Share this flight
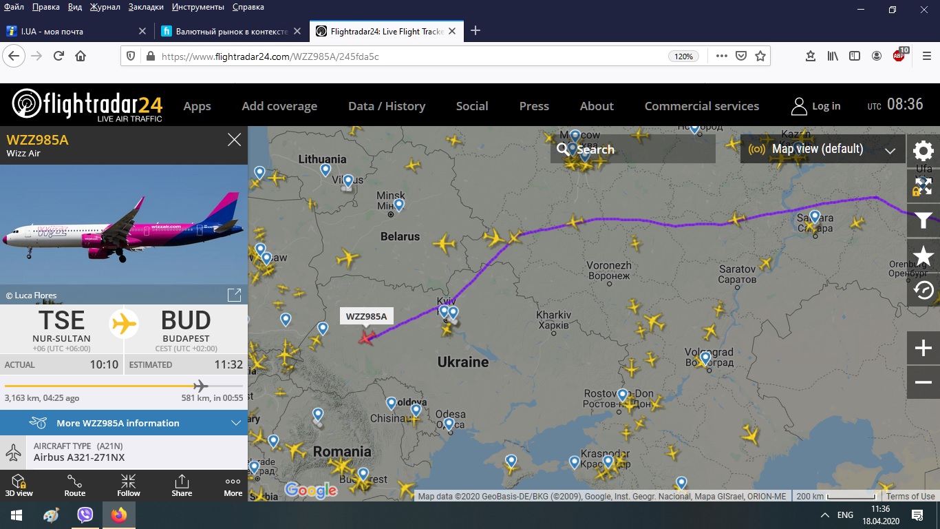The height and width of the screenshot is (529, 940). [x=182, y=486]
